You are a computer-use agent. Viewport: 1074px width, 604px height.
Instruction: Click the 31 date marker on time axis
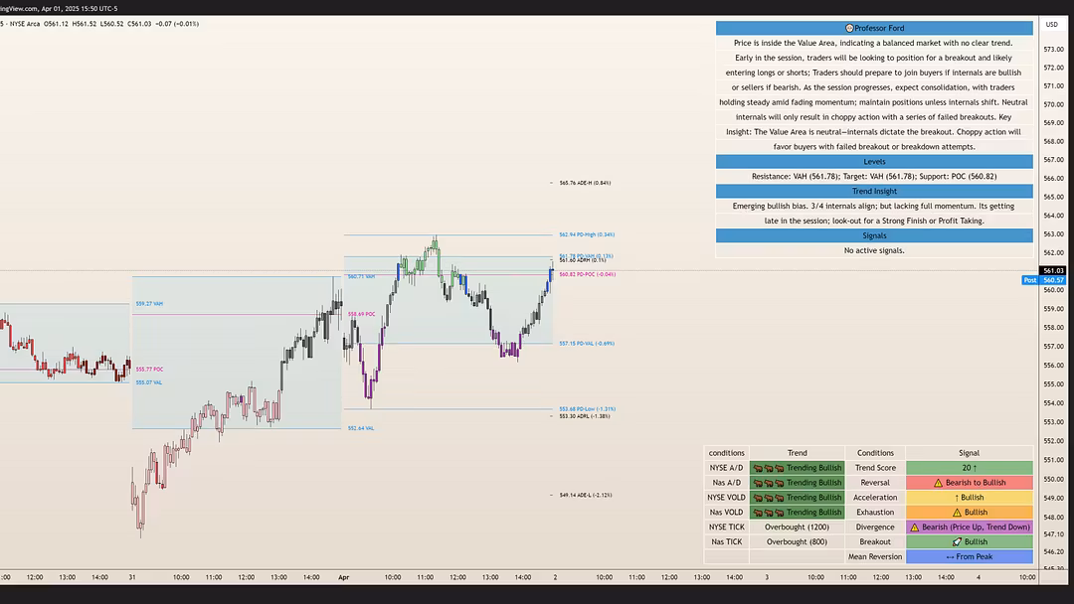131,576
